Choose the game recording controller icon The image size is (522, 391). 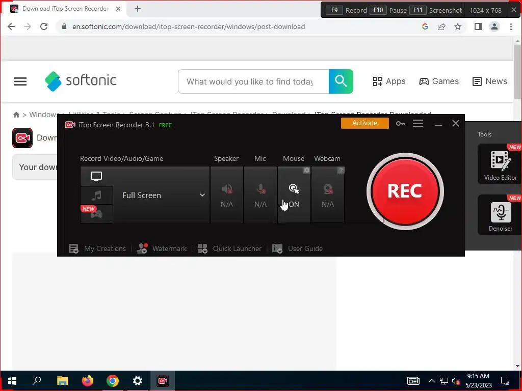click(x=96, y=214)
